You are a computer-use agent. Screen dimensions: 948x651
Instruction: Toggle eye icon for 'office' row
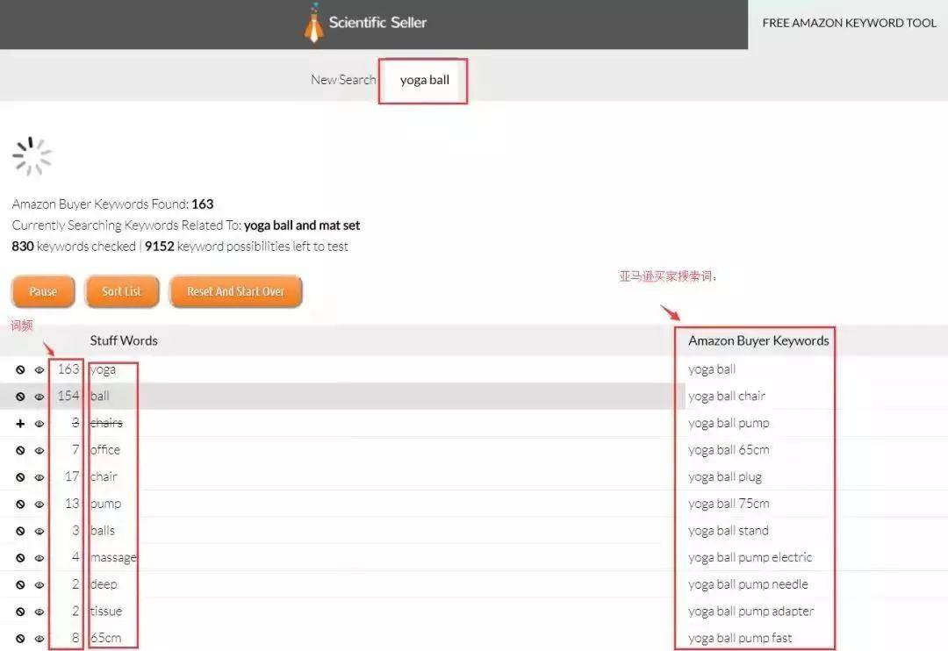[x=39, y=450]
